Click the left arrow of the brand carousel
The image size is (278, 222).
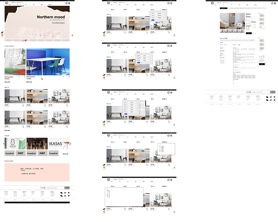tap(3, 144)
